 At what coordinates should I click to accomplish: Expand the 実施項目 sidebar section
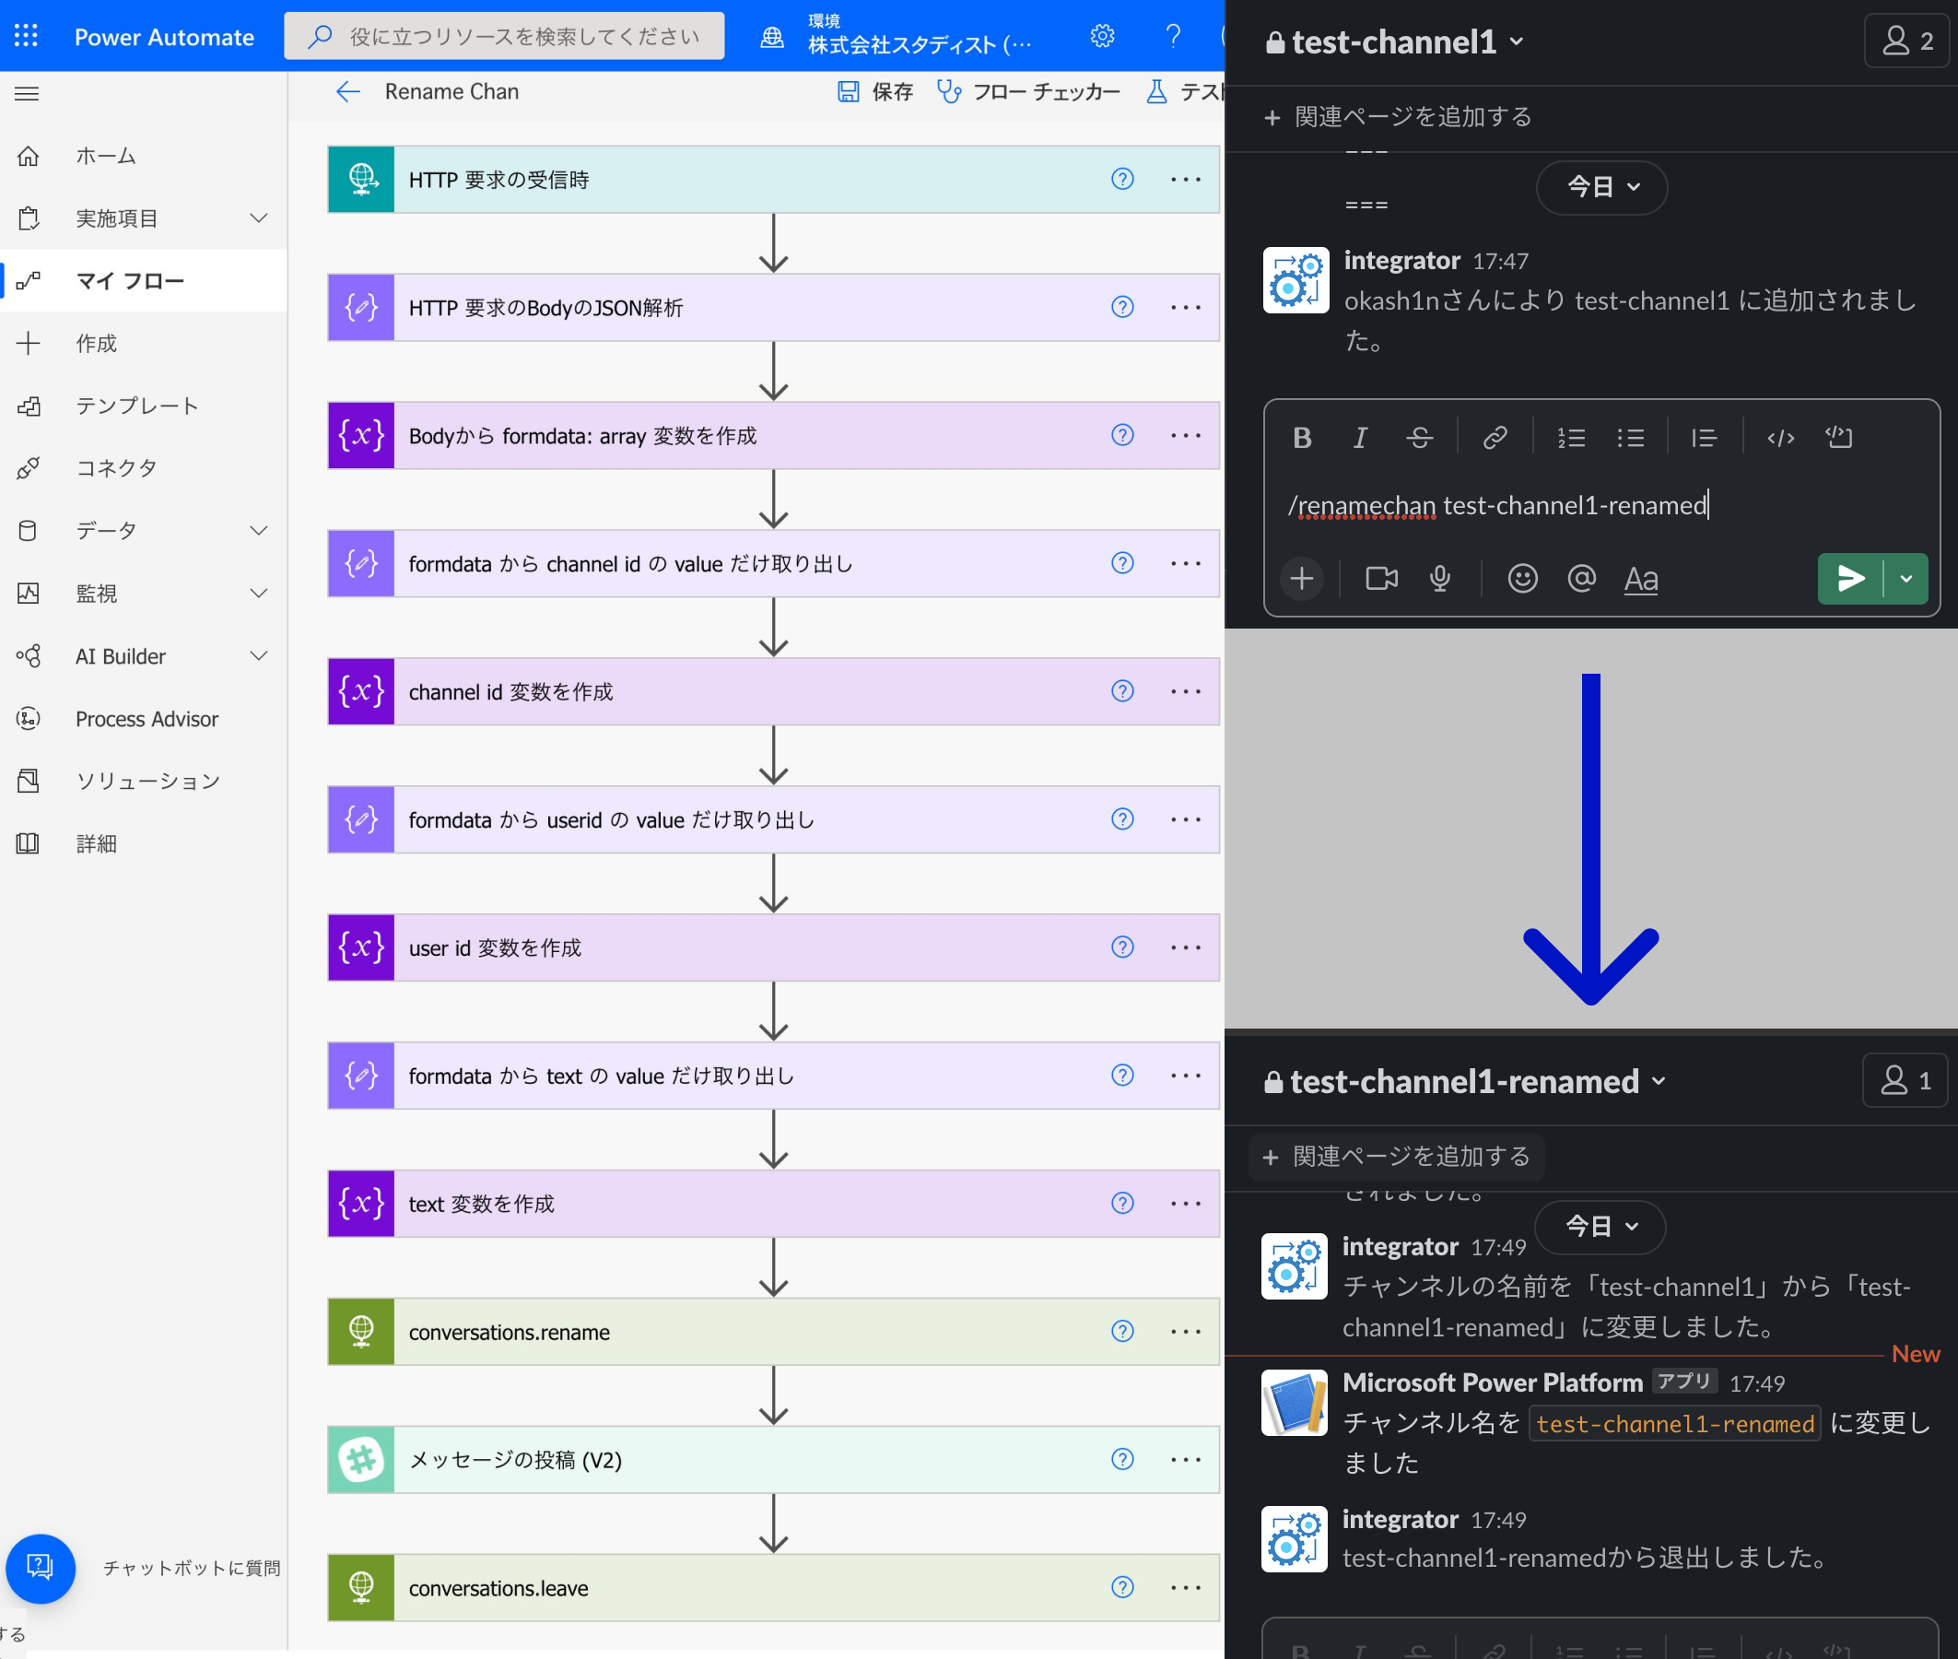[259, 218]
